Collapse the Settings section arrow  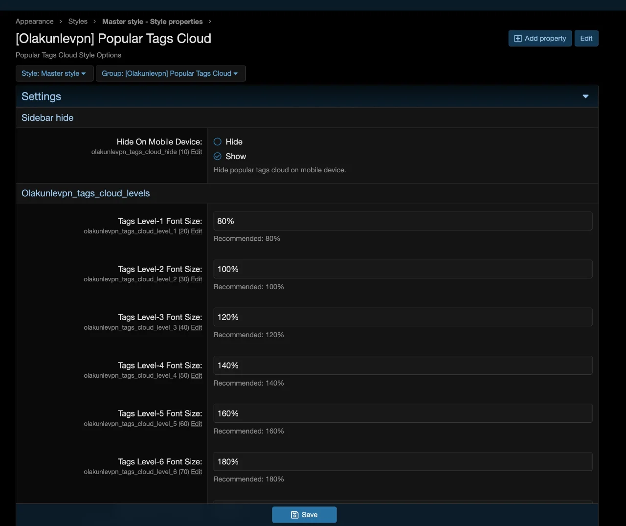click(585, 96)
